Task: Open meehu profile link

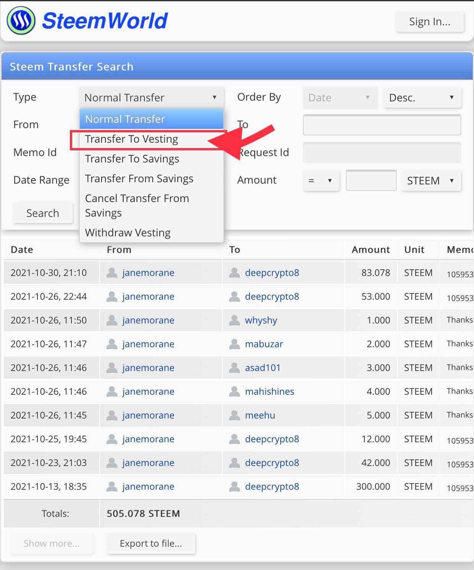Action: tap(260, 415)
